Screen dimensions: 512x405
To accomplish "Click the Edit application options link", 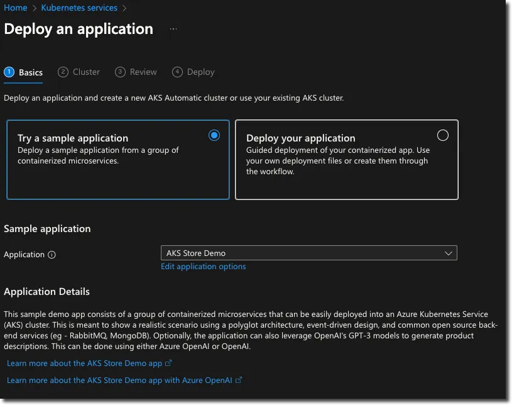I will (x=204, y=267).
